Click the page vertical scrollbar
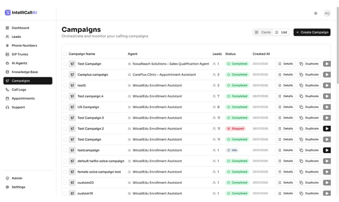The width and height of the screenshot is (339, 202). pos(338,45)
